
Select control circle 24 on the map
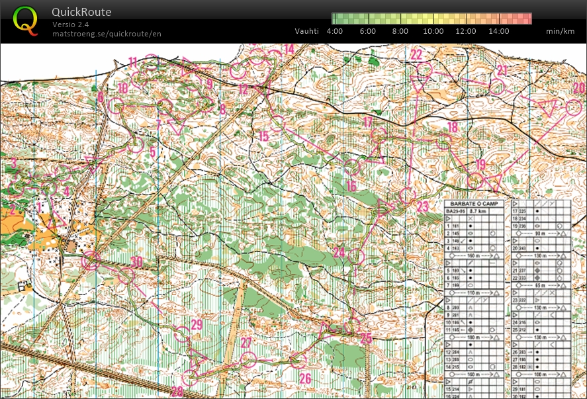[357, 256]
